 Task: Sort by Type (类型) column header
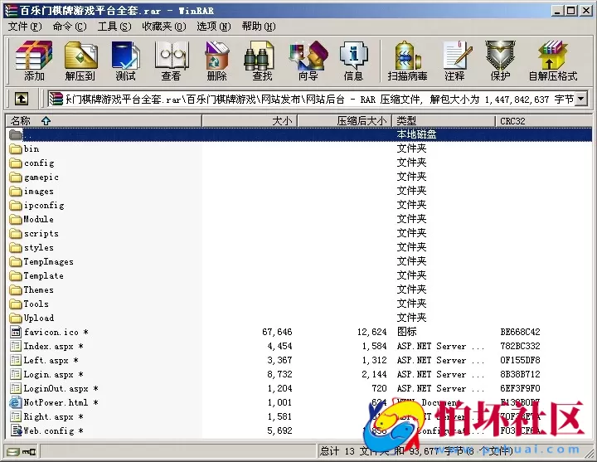click(444, 121)
